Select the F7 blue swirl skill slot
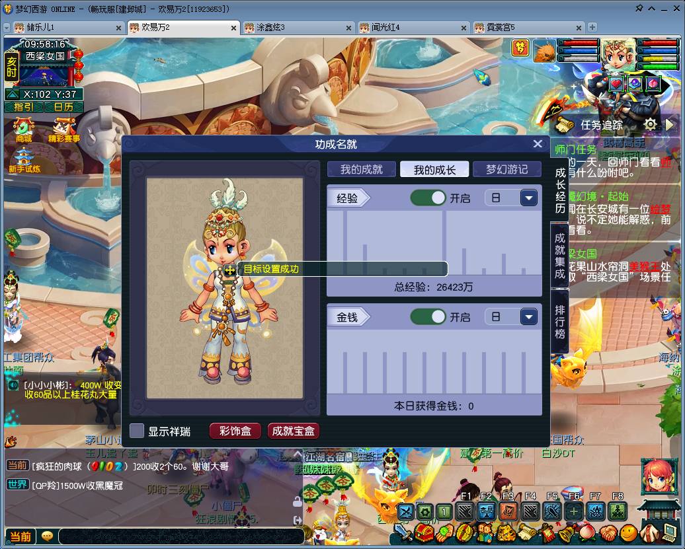 pos(596,511)
